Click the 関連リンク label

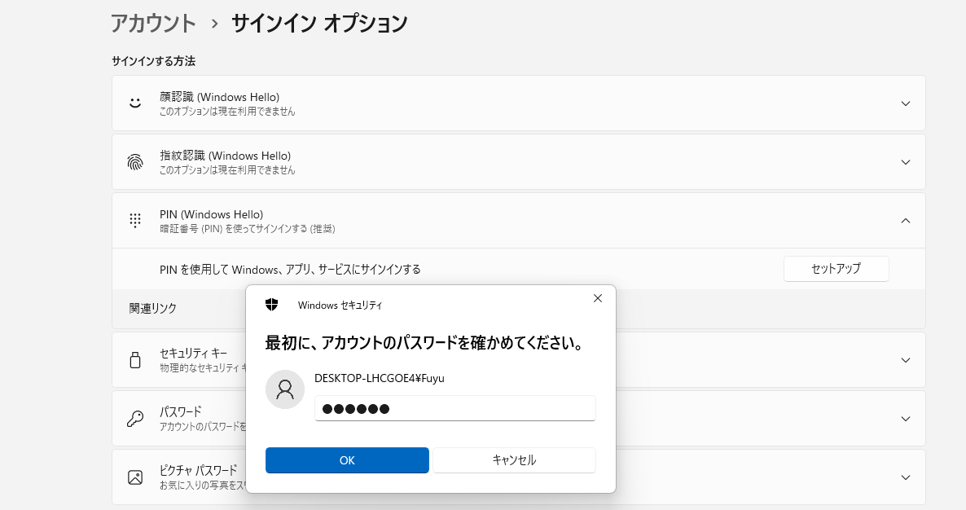coord(153,308)
